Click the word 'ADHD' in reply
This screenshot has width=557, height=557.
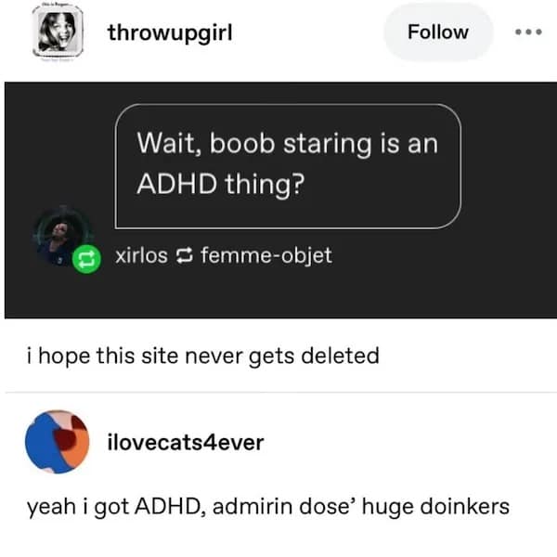(170, 507)
